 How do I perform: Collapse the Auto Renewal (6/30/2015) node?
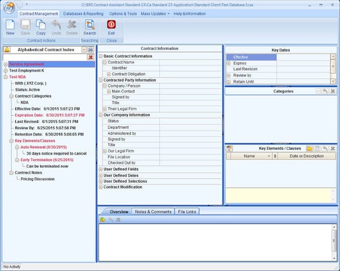coord(17,147)
